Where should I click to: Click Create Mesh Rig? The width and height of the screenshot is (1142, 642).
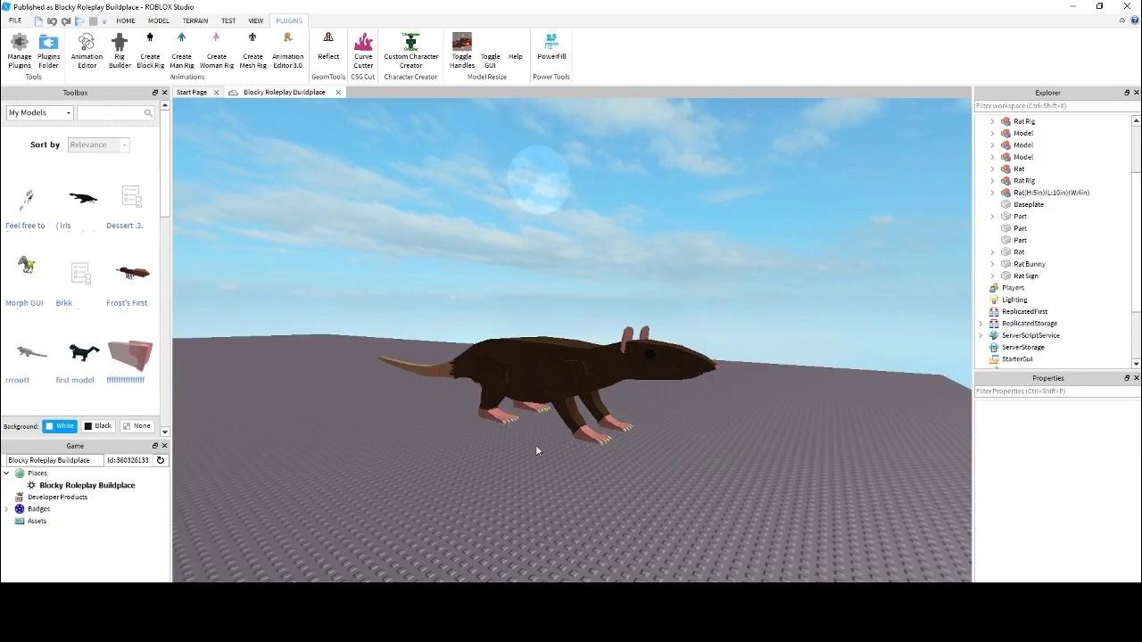click(252, 51)
